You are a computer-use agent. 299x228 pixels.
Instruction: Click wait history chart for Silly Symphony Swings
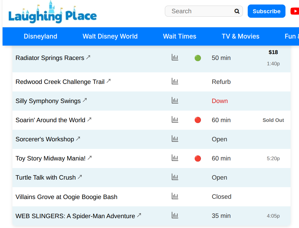pos(175,100)
